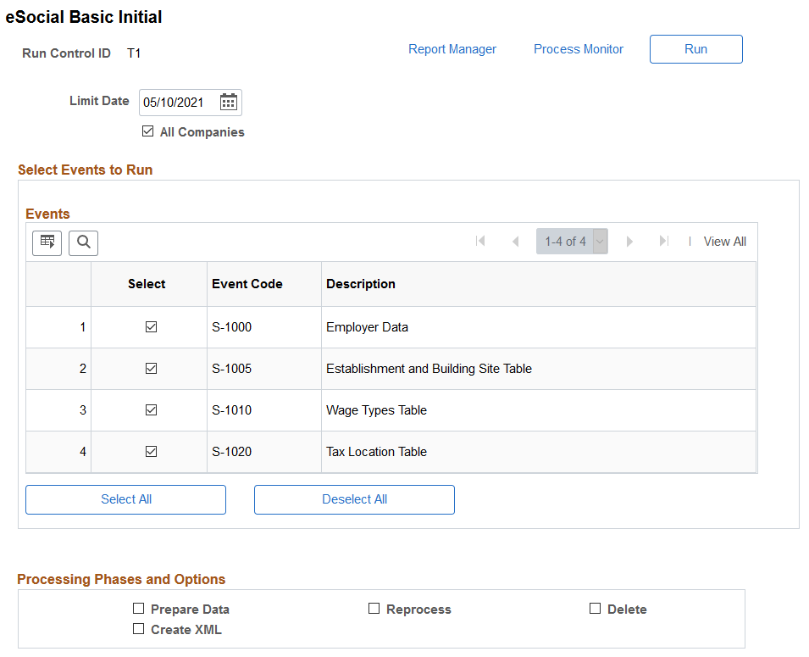
Task: Uncheck the All Companies checkbox
Action: [148, 131]
